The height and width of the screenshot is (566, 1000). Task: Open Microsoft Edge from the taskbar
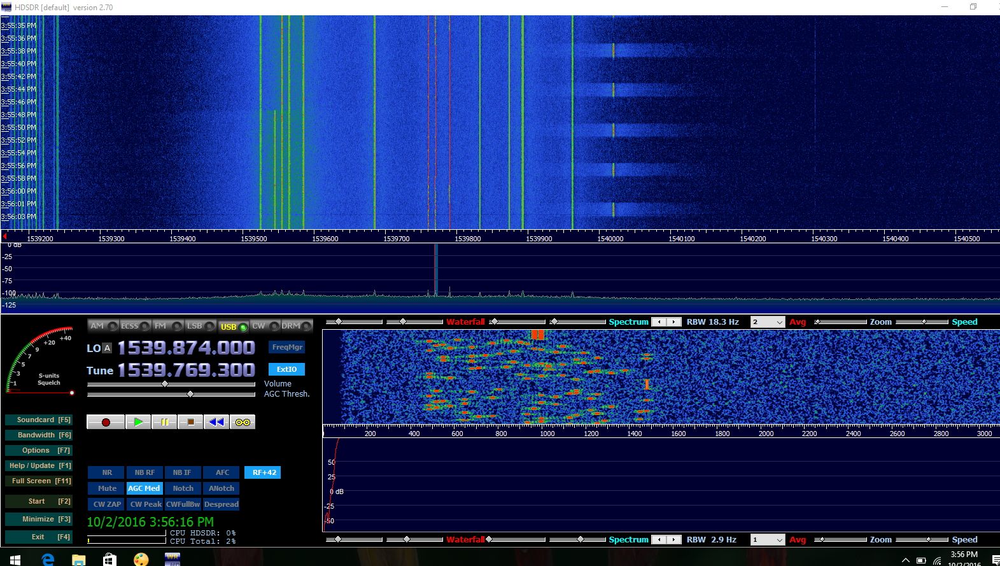(48, 559)
